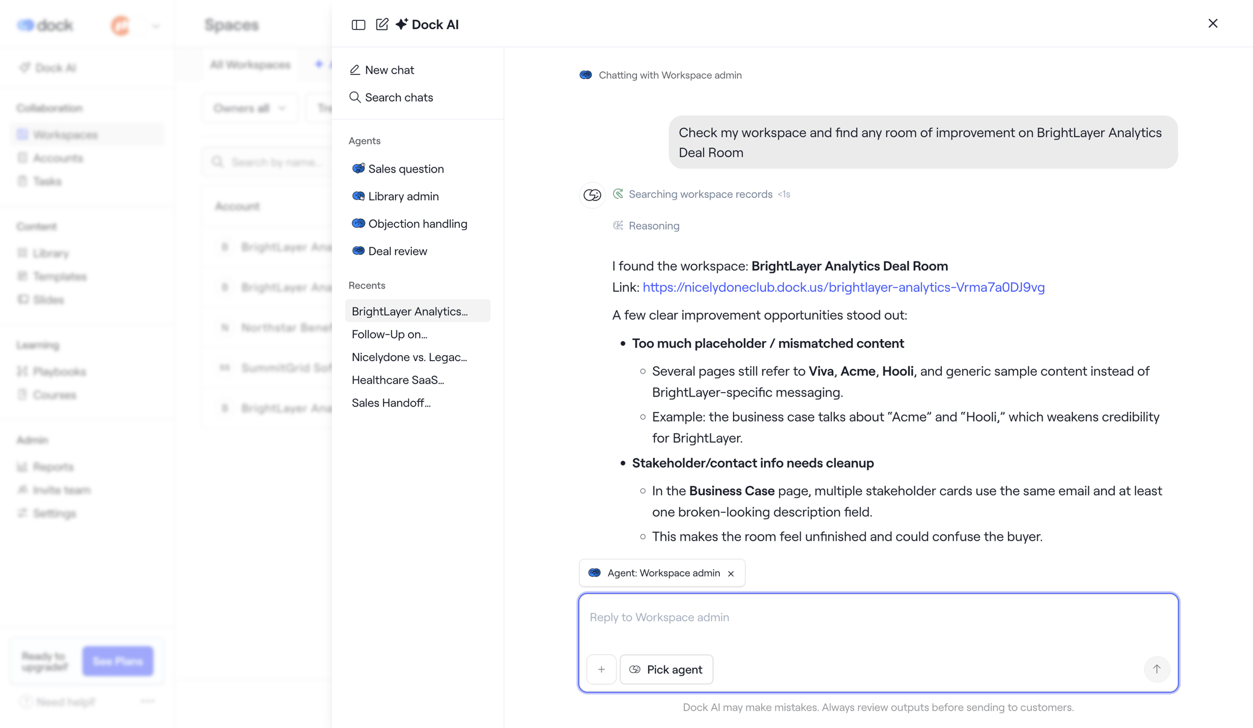Open recent chat BrightLayer Analytics…
The image size is (1253, 728).
tap(418, 311)
